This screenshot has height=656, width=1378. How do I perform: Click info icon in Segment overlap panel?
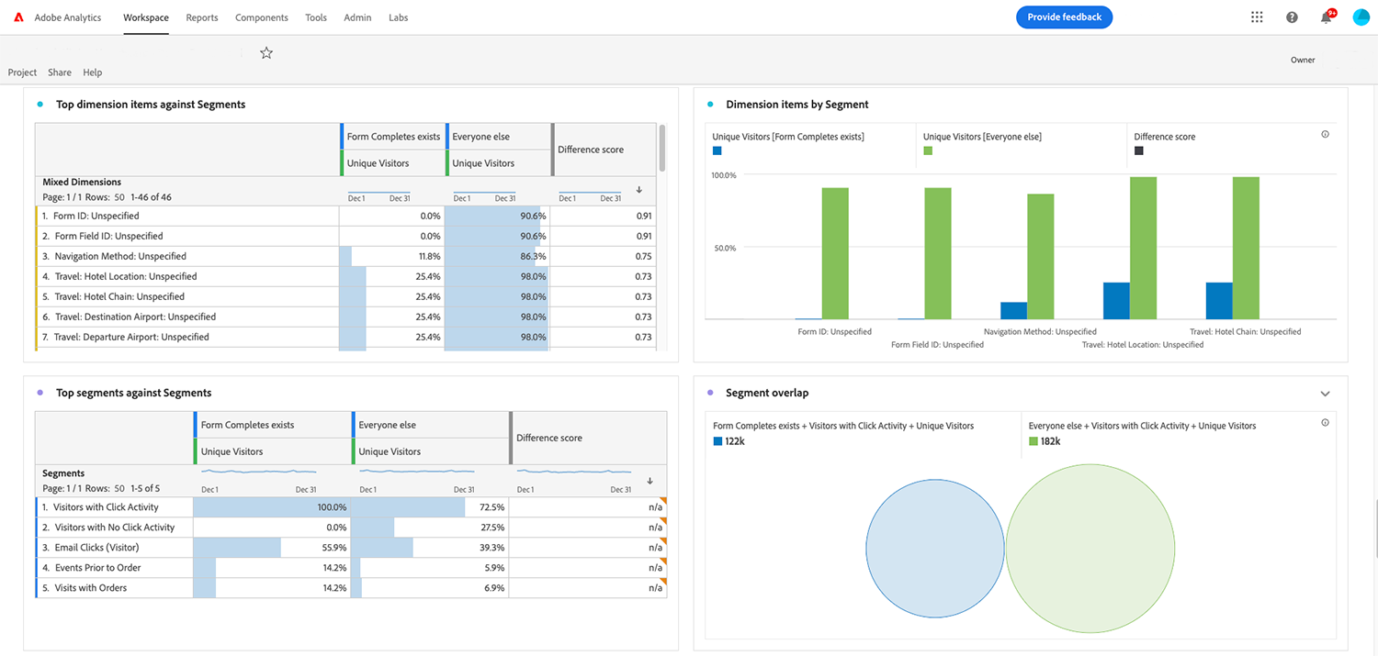point(1325,423)
